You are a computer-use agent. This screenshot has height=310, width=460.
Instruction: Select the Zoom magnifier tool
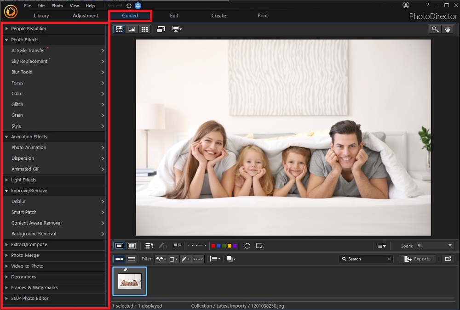click(435, 29)
